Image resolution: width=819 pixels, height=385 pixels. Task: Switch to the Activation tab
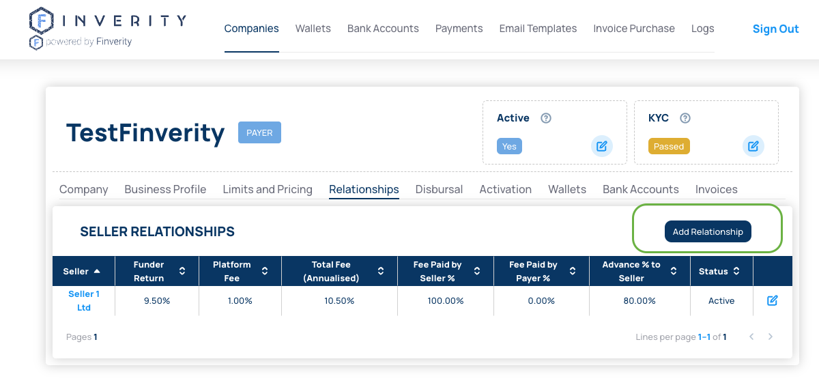(x=505, y=189)
